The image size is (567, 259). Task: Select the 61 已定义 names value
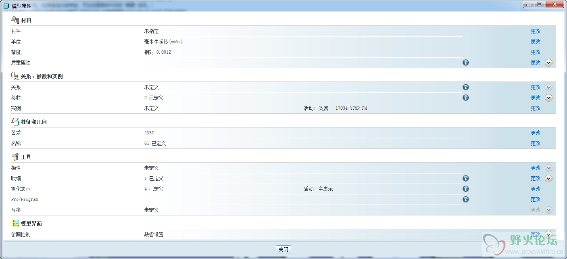[155, 143]
